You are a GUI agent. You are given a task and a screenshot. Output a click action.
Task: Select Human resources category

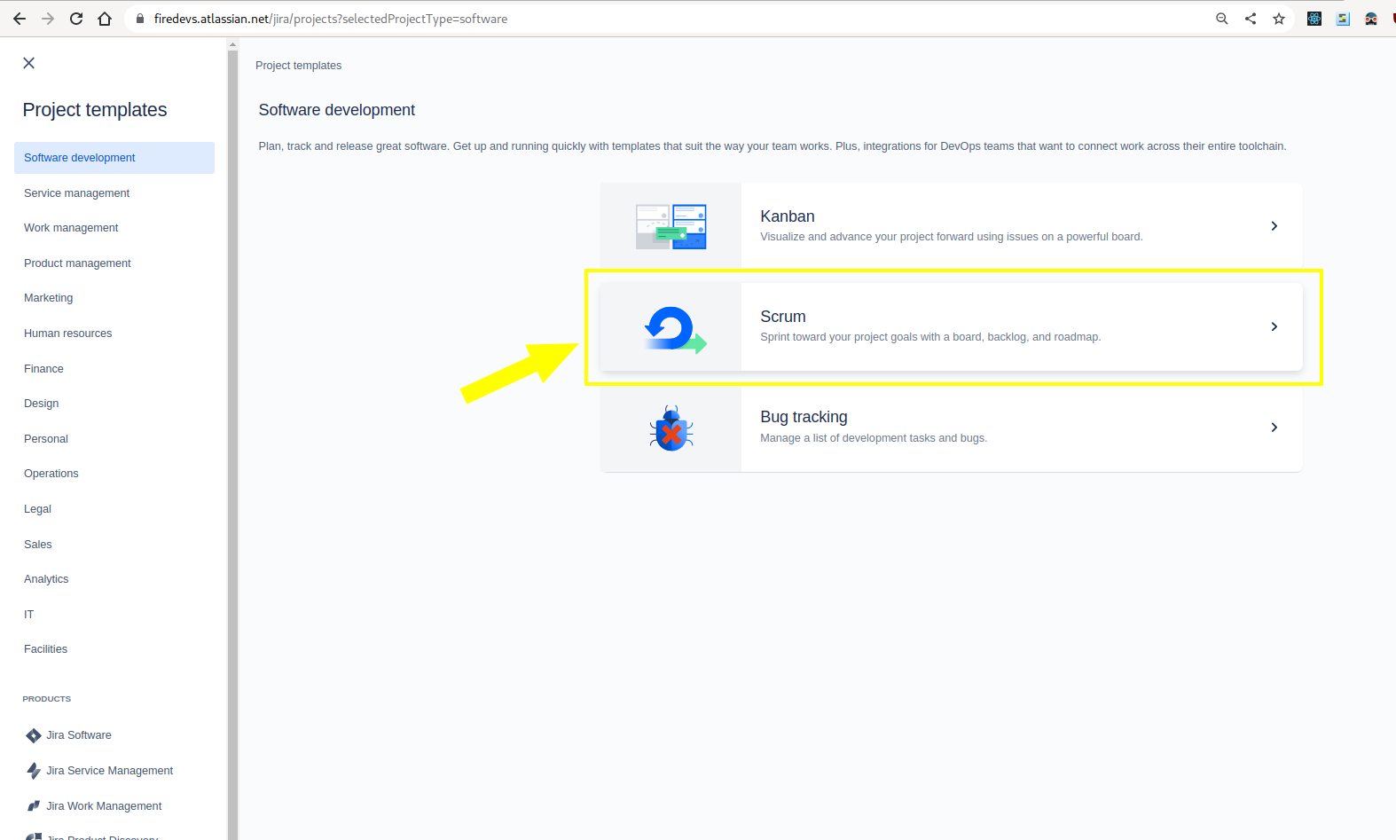click(114, 334)
